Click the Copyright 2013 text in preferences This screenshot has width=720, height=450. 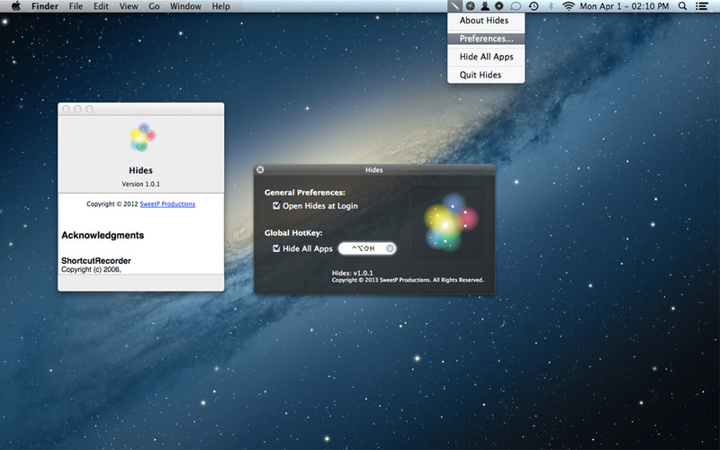point(408,280)
